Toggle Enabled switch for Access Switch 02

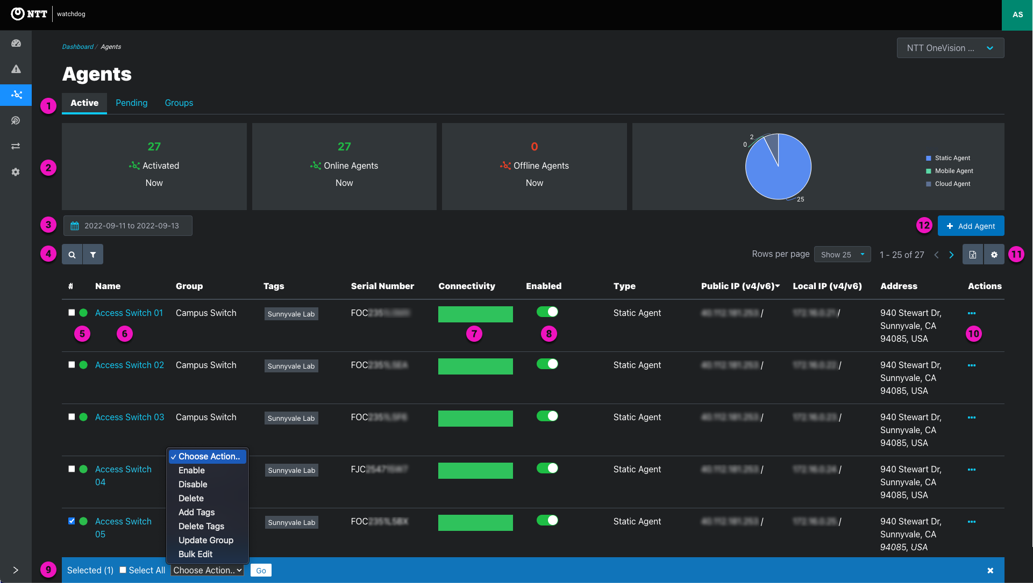(547, 364)
